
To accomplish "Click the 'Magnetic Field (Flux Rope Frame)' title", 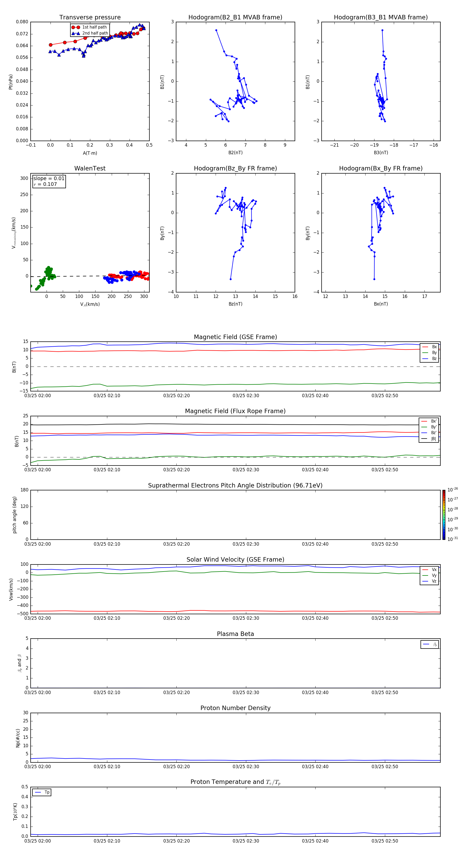I will coord(235,411).
